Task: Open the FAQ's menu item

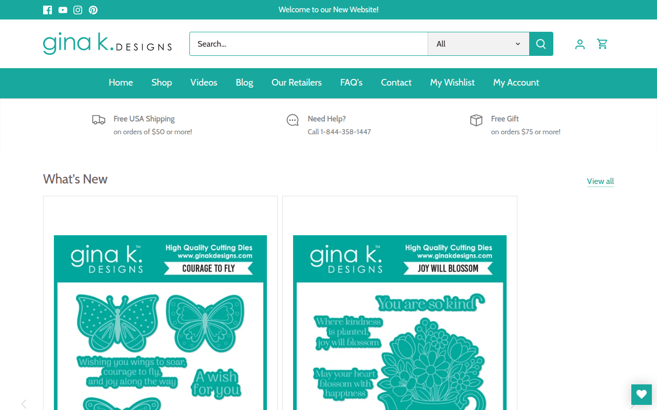Action: click(352, 83)
